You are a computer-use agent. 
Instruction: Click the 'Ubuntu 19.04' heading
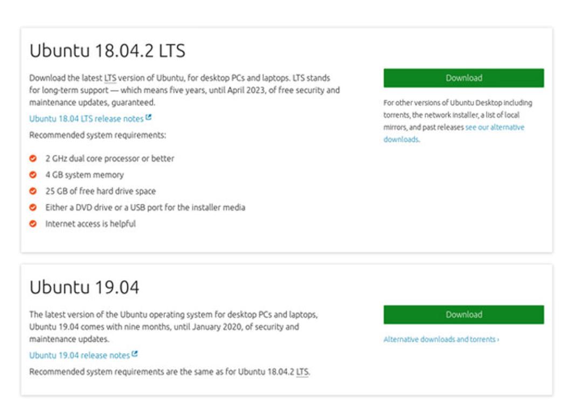click(84, 287)
